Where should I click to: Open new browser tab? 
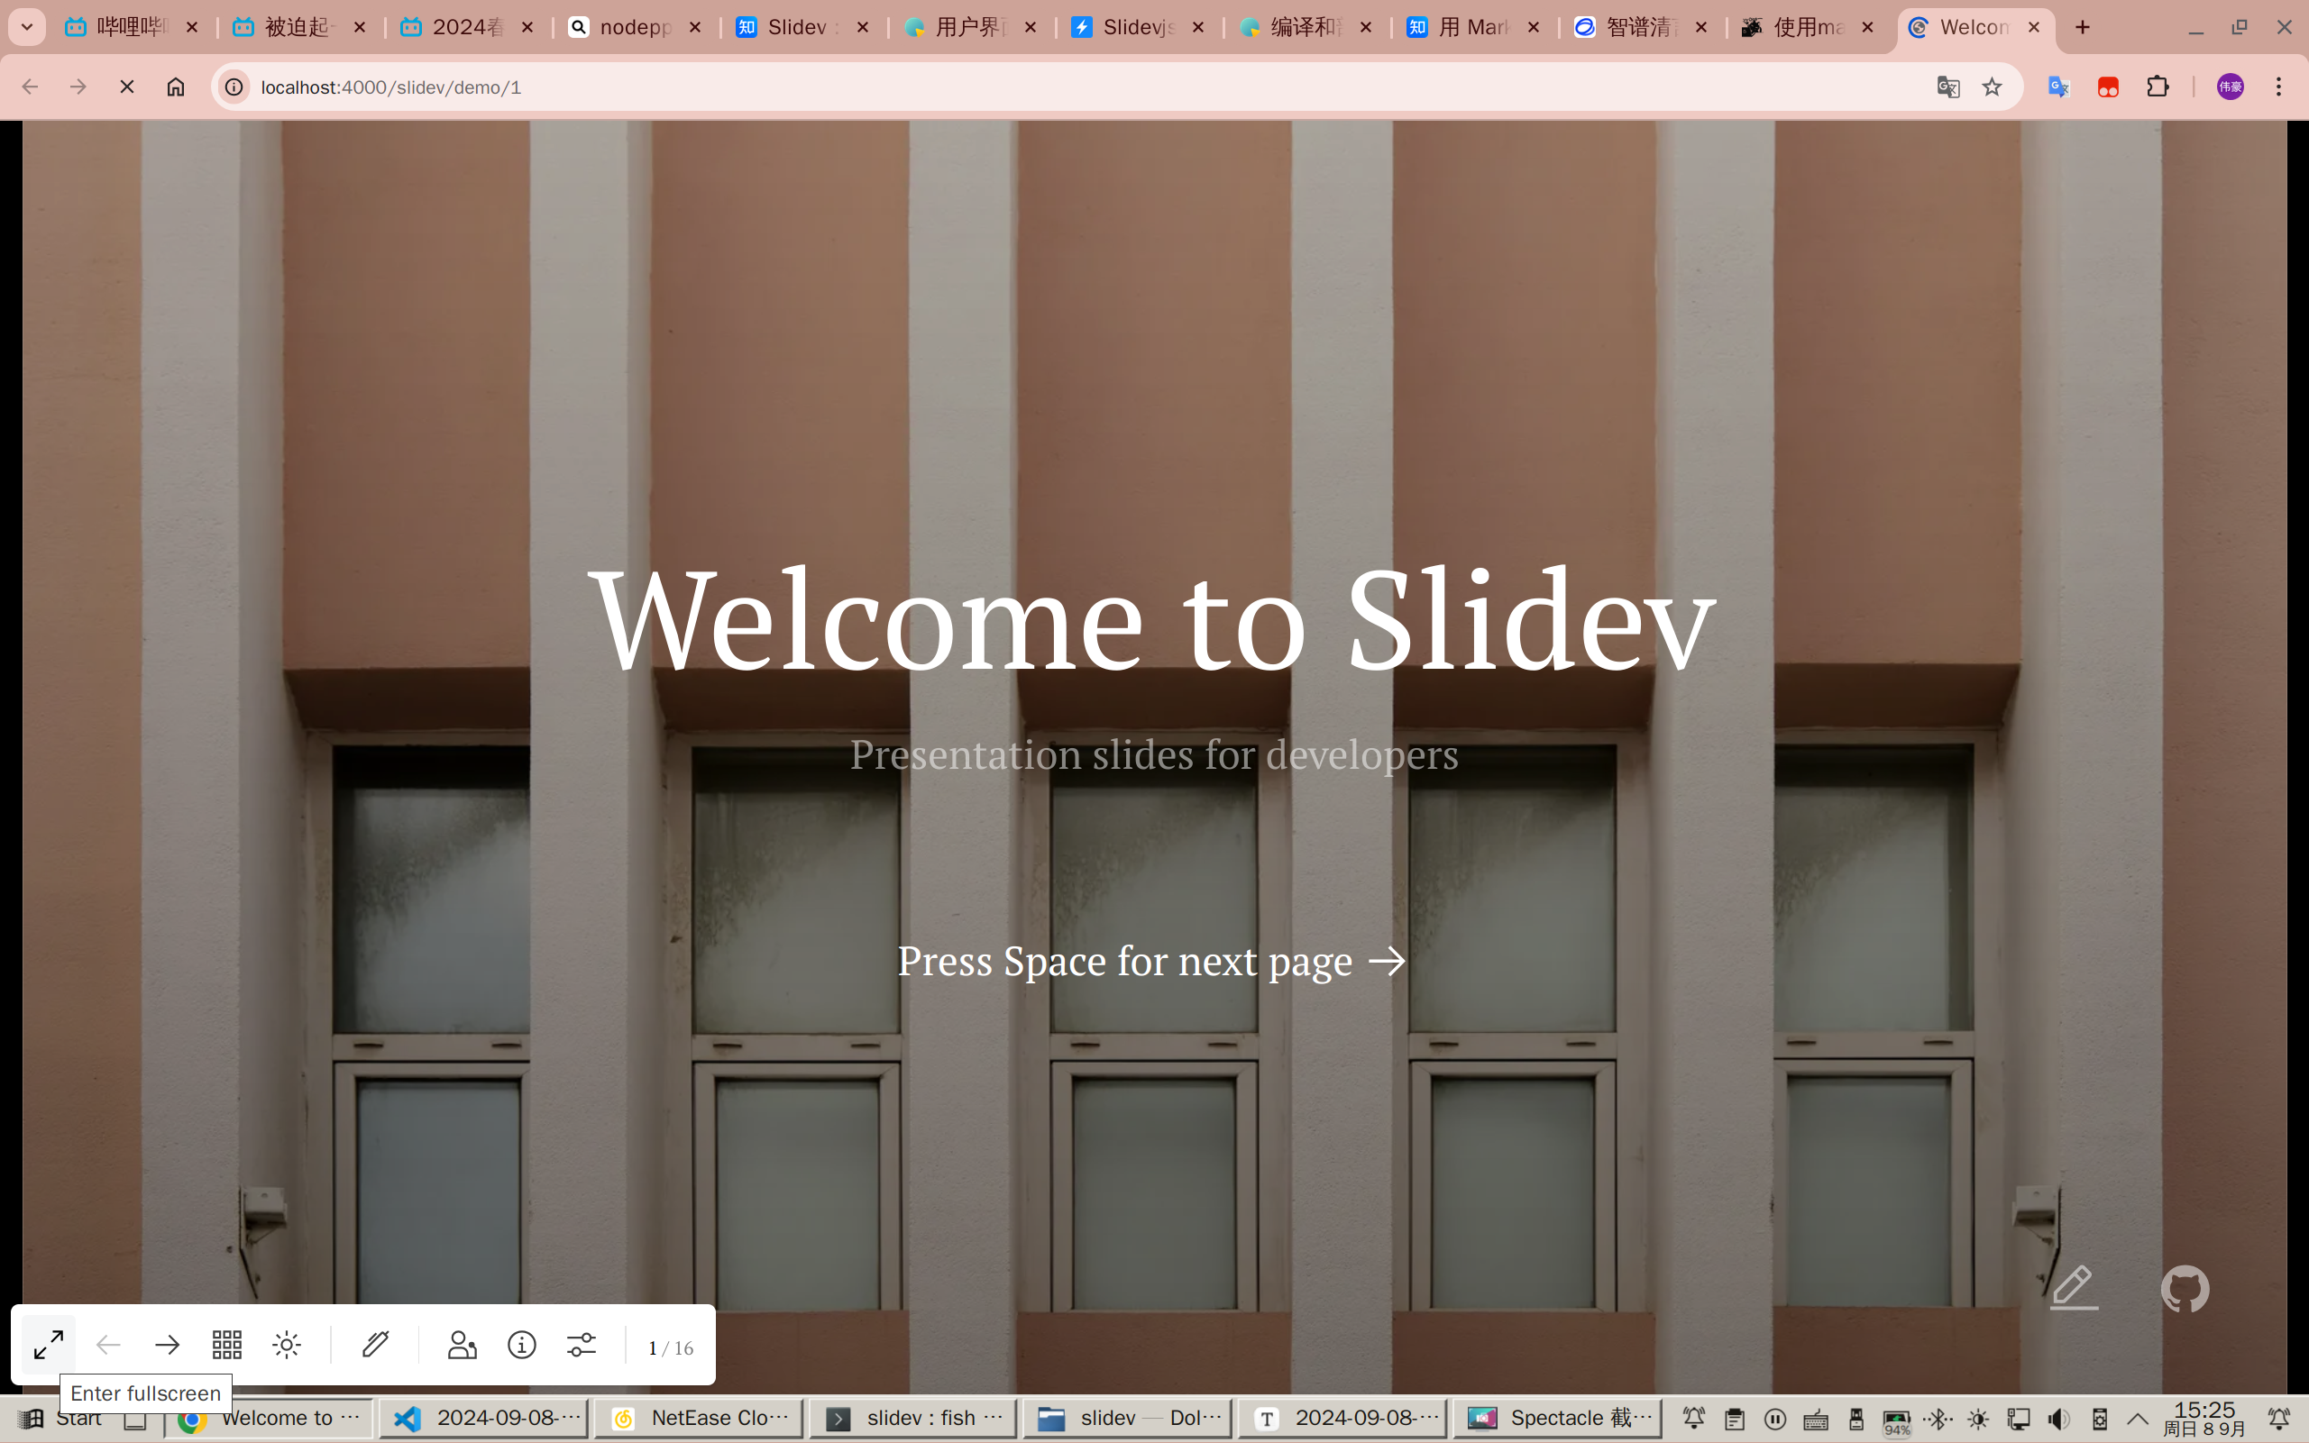[2083, 27]
